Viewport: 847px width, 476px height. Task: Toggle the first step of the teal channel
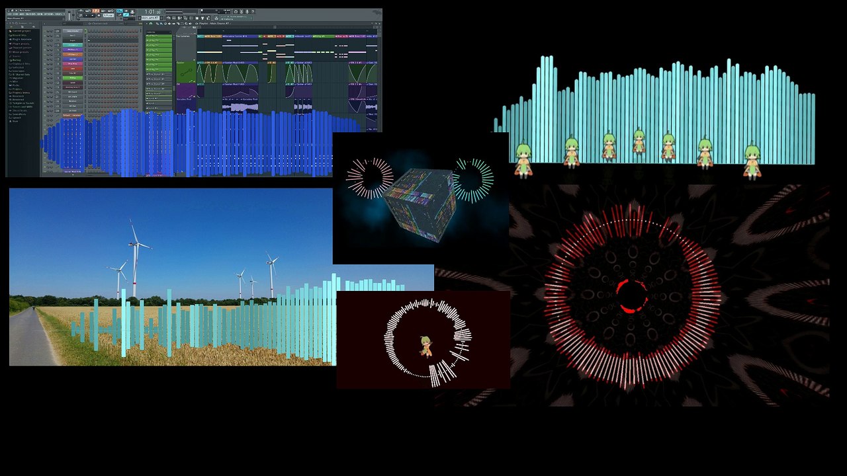(89, 45)
